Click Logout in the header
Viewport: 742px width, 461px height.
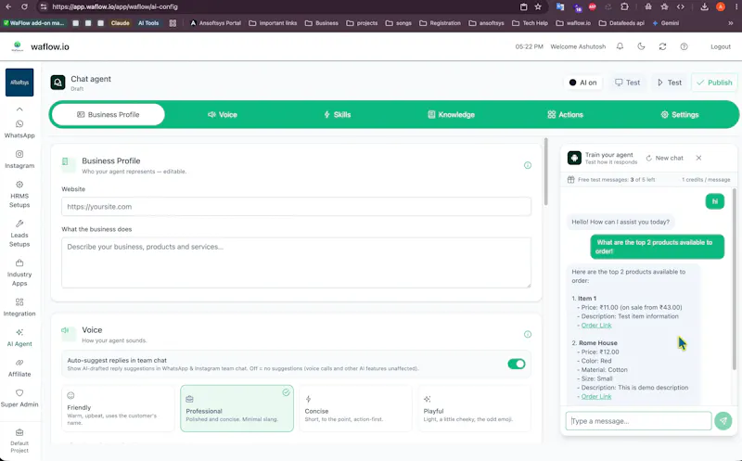(721, 46)
